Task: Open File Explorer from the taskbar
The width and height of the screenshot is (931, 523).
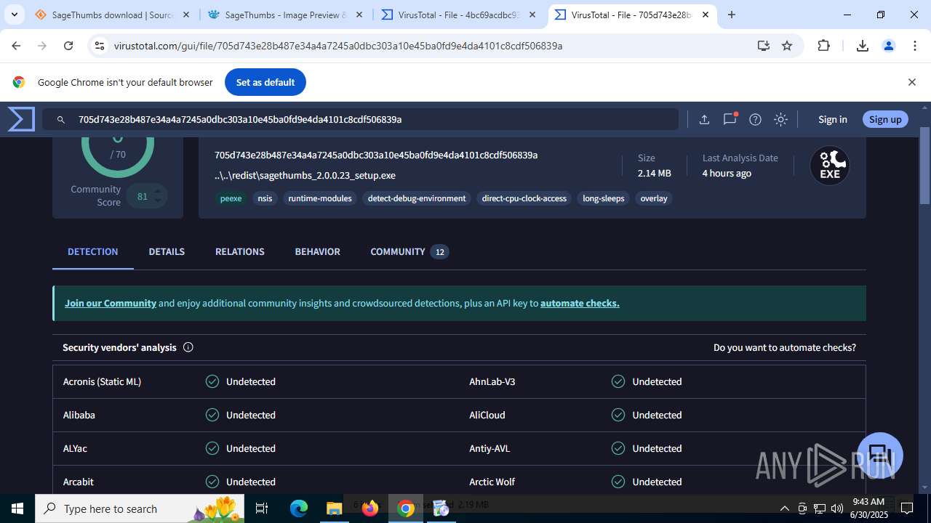Action: [x=334, y=508]
